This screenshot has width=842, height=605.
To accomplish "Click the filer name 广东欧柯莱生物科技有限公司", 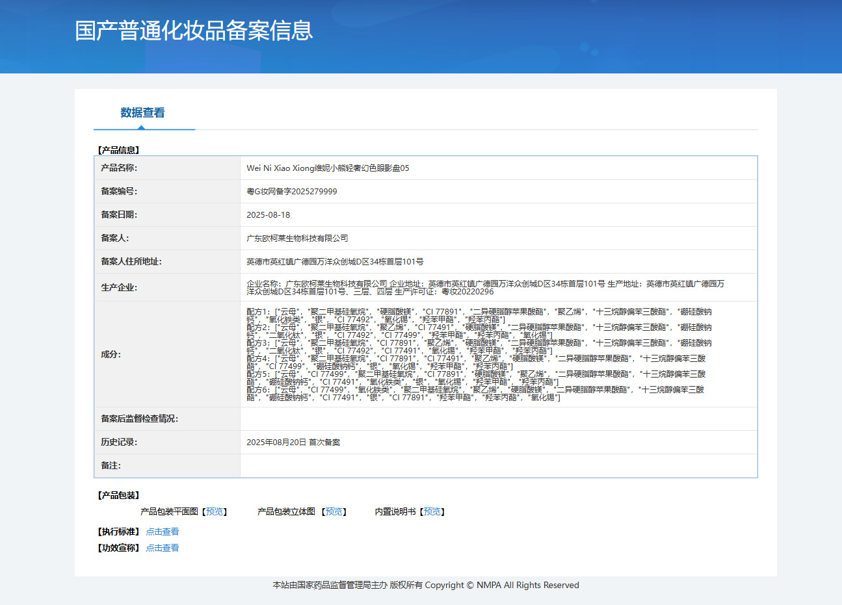I will pyautogui.click(x=297, y=238).
